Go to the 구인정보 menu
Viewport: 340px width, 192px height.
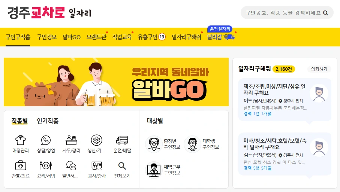[x=46, y=37]
